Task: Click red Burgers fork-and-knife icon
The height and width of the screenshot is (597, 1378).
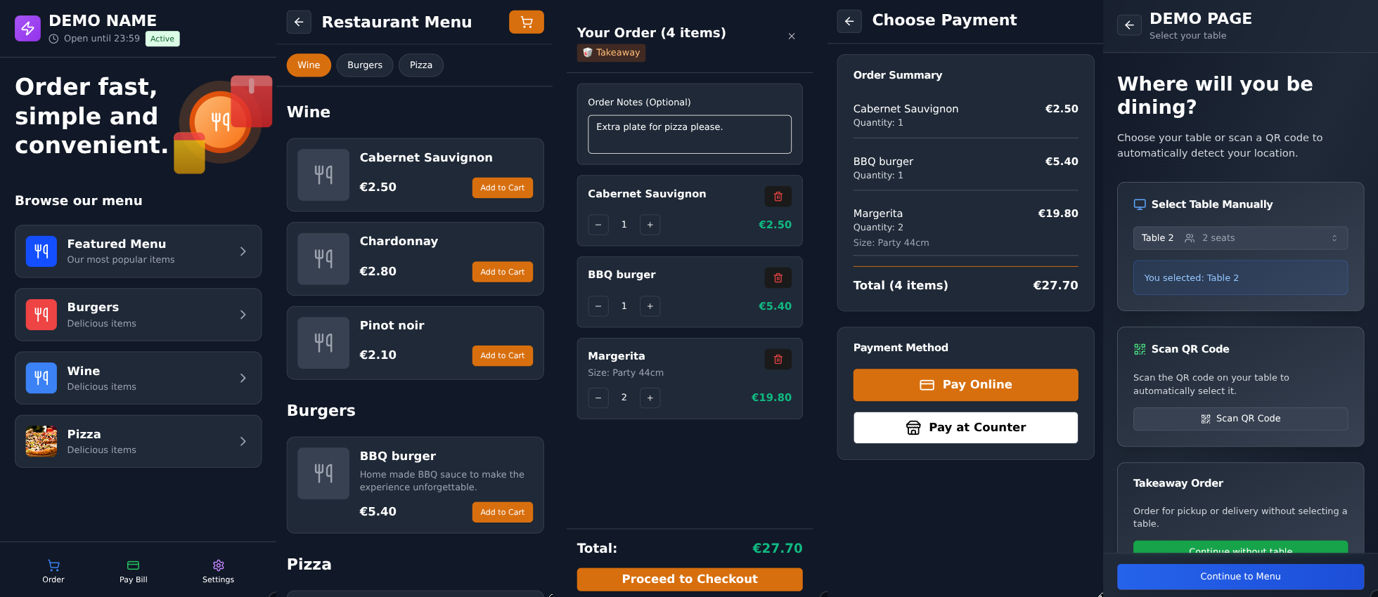Action: pos(41,315)
